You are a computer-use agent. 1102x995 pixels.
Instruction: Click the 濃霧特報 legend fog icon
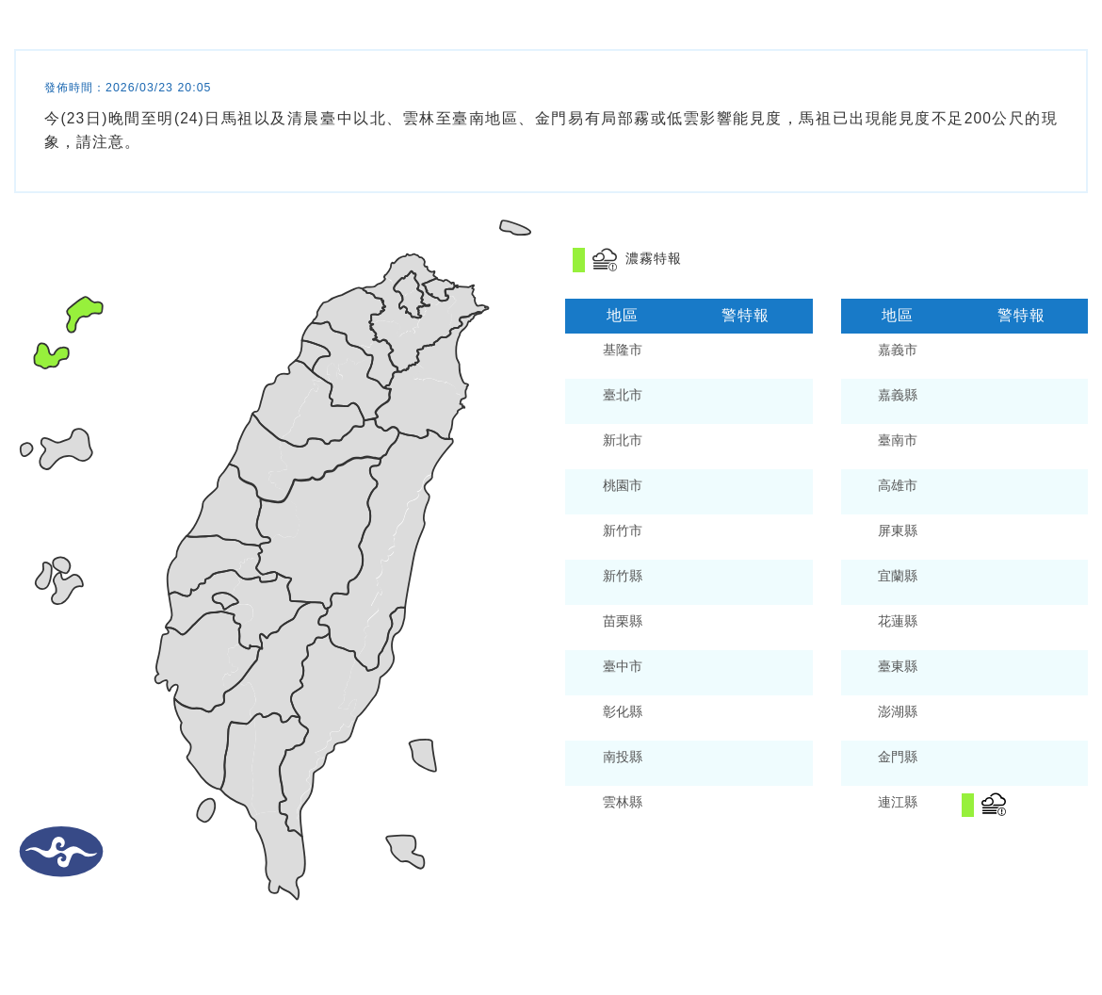pos(604,258)
